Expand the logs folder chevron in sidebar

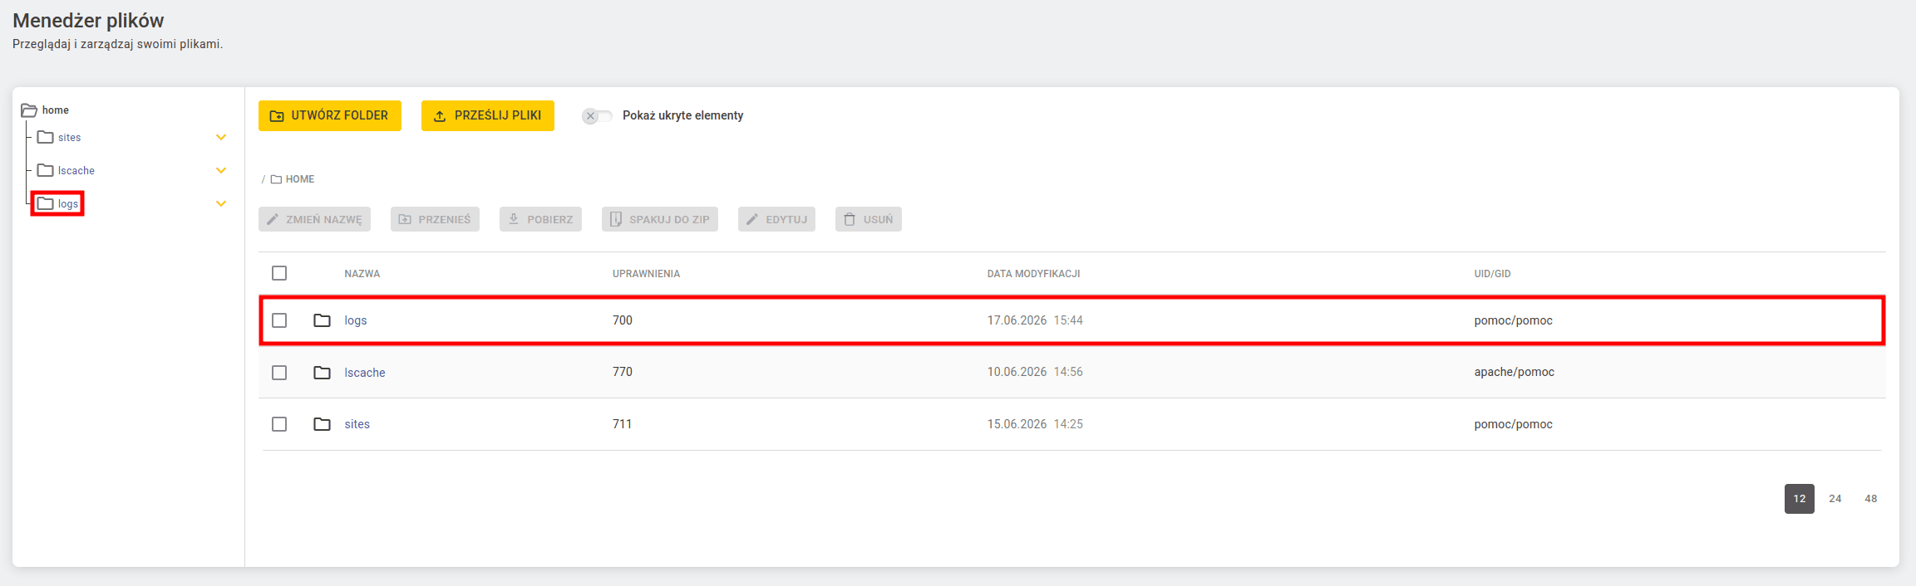(221, 203)
